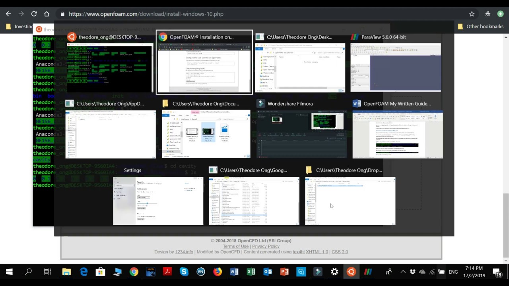Switch to the Settings window thumbnail

(158, 201)
